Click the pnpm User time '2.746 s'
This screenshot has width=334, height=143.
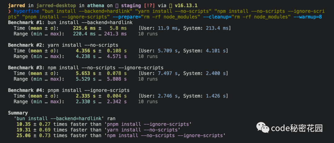pyautogui.click(x=168, y=96)
